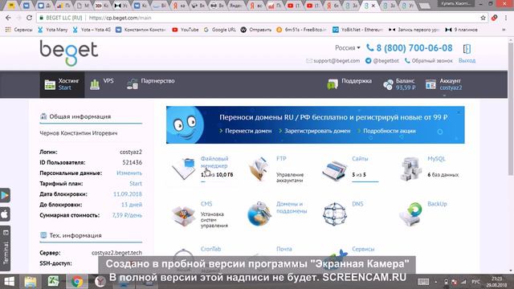Viewport: 514px width, 289px height.
Task: Open the Yandex Browser taskbar icon
Action: [100, 282]
